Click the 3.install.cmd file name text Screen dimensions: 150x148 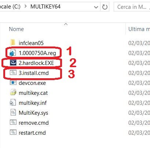pyautogui.click(x=34, y=73)
